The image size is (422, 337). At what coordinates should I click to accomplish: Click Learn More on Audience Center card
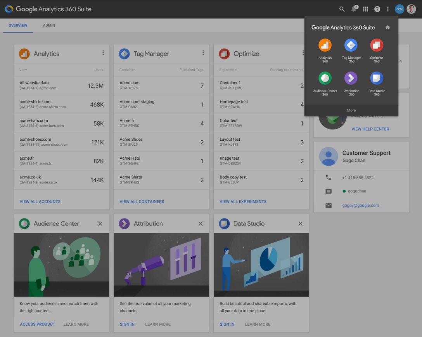point(76,324)
